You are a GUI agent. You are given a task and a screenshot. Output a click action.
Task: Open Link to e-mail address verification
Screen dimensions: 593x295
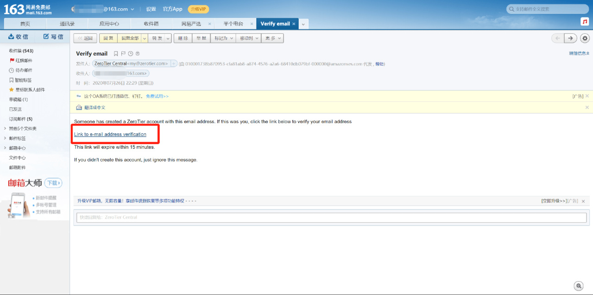pyautogui.click(x=110, y=134)
